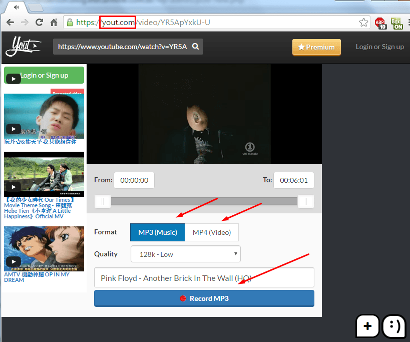Open AMTV OP IN MY DREAM link
This screenshot has height=342, width=410.
coord(37,277)
